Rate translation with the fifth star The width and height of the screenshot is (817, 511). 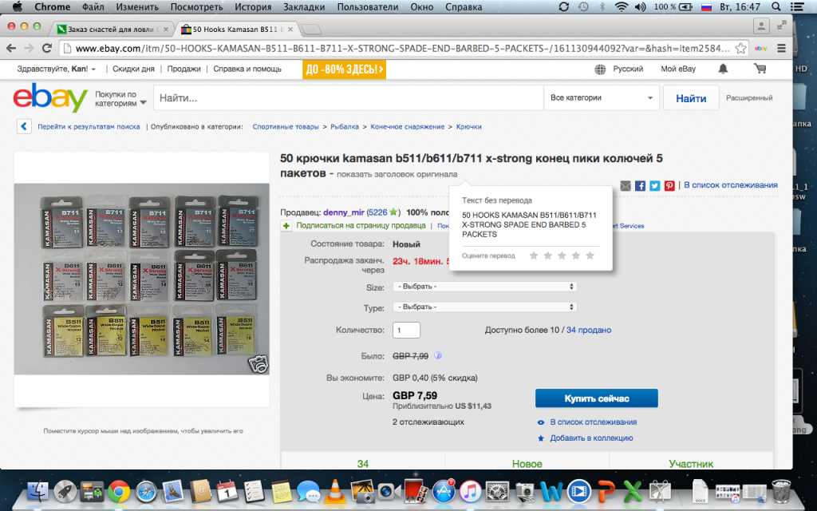point(590,255)
